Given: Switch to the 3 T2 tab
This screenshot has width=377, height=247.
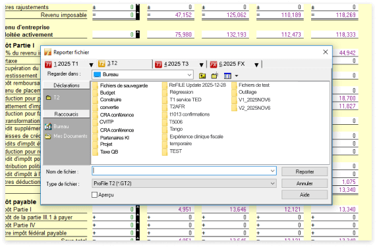Looking at the screenshot, I should tap(125, 64).
